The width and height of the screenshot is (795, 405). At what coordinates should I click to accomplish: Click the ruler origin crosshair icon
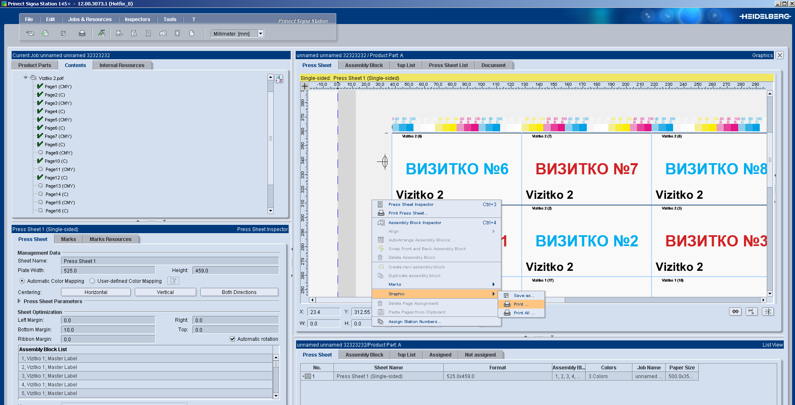[304, 86]
